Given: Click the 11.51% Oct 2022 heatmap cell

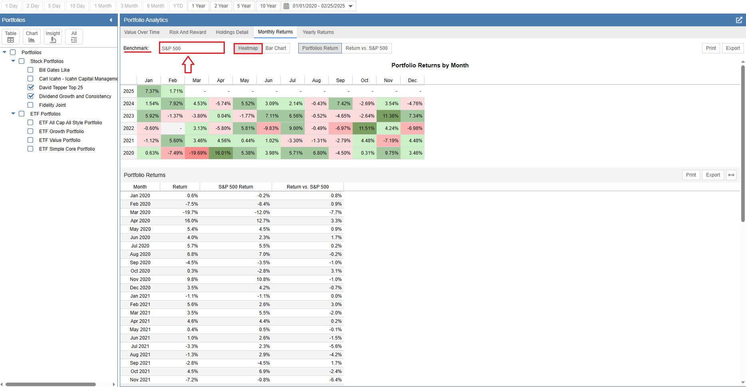Looking at the screenshot, I should point(365,128).
